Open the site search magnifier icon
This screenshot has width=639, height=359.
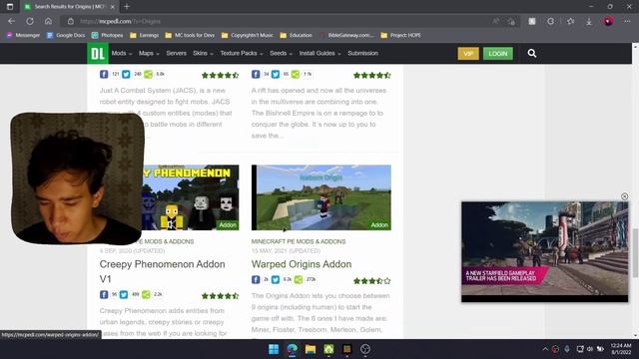click(532, 53)
